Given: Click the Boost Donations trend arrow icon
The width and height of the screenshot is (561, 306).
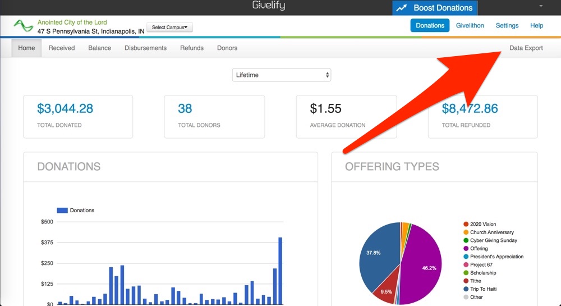Looking at the screenshot, I should 402,8.
